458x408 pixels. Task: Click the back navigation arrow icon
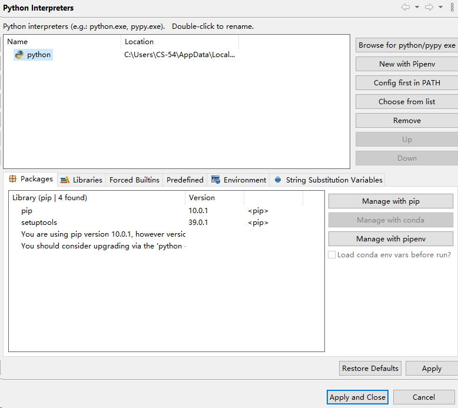(x=406, y=8)
